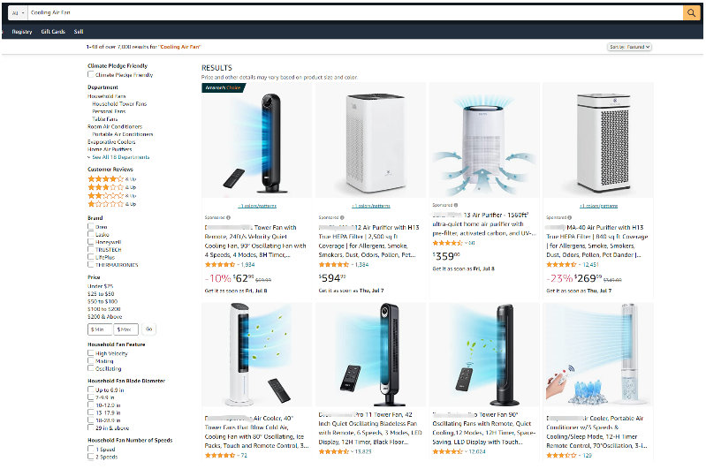Screen dimensions: 706x469
Task: Expand See All 18 Departments
Action: coord(118,157)
